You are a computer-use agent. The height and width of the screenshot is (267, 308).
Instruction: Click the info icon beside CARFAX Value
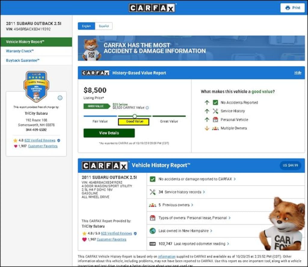point(147,108)
